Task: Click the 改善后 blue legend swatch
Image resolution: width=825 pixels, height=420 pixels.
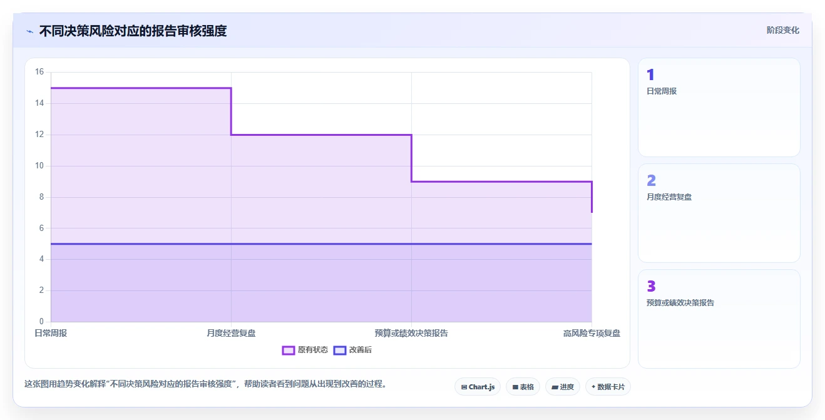Action: pos(340,350)
